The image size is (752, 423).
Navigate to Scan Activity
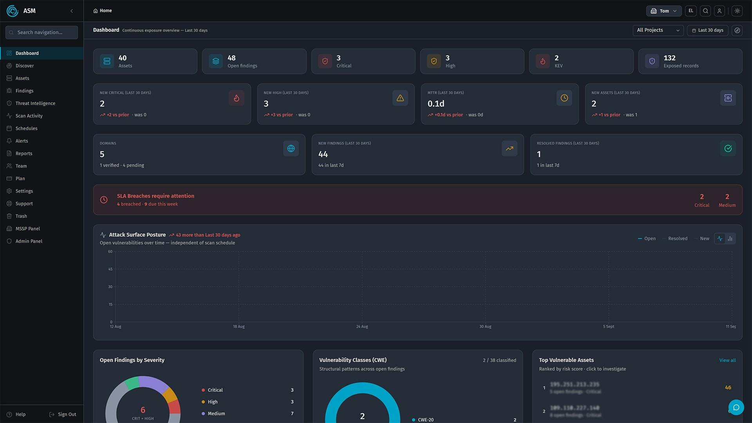(42, 116)
